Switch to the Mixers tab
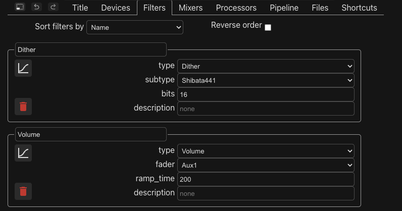Viewport: 402px width, 211px height. [190, 8]
